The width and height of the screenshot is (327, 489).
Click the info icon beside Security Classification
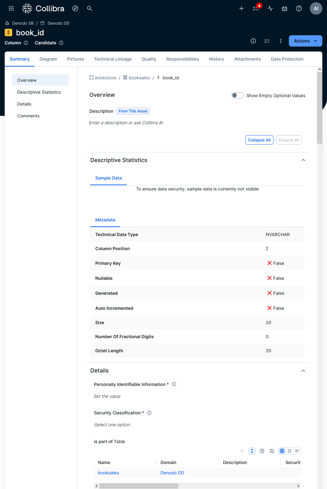point(149,413)
